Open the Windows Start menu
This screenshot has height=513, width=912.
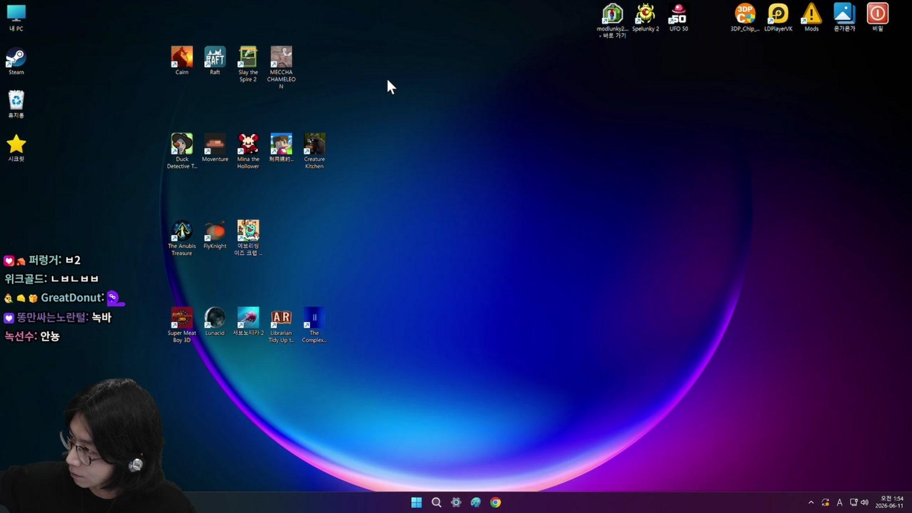[416, 502]
